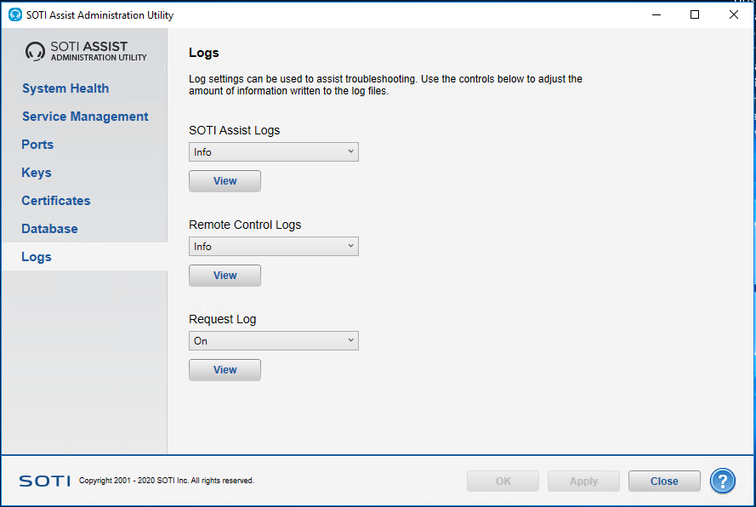
Task: Click the 'SOTI Assist Logs' label
Action: pos(235,130)
